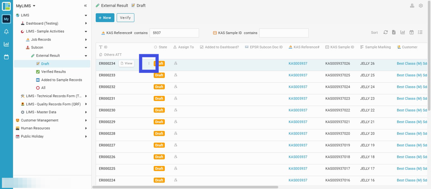Click assign person icon for ER000225
This screenshot has height=189, width=431.
(x=176, y=168)
